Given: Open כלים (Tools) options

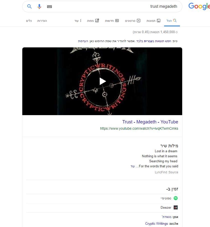Looking at the screenshot, I should tap(29, 21).
